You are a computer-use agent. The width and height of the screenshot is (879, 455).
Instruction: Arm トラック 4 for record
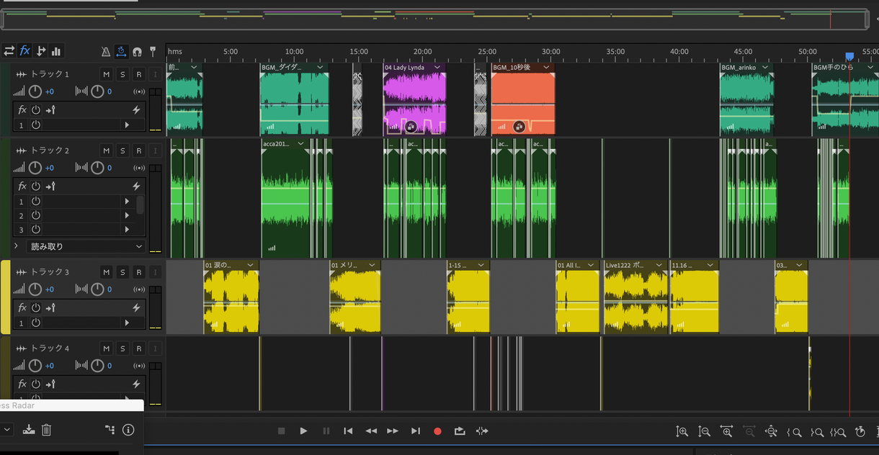[139, 348]
